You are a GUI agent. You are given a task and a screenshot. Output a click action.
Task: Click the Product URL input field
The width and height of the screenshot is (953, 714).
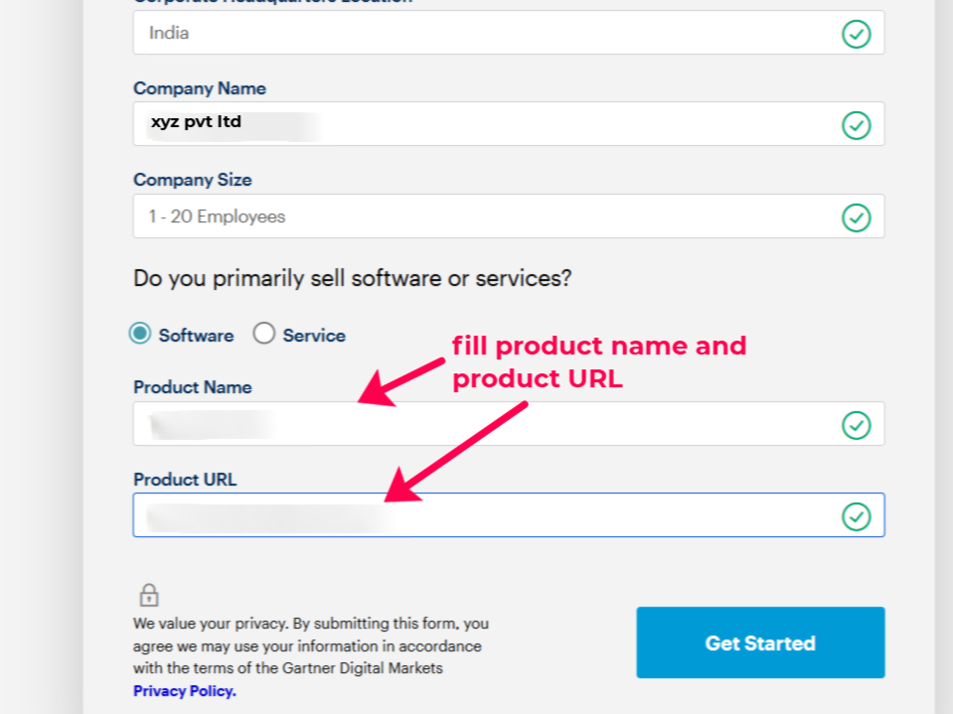click(509, 515)
